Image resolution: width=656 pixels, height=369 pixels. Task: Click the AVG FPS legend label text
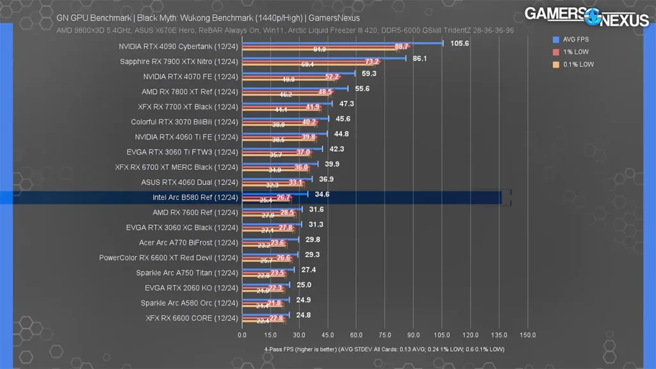tap(576, 39)
